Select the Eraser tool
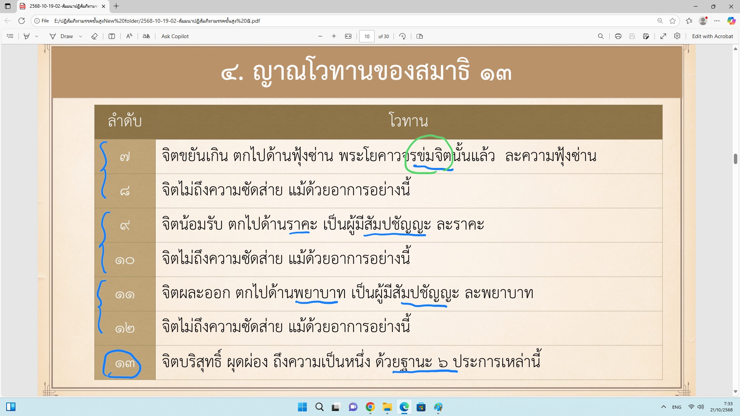The image size is (740, 416). [94, 36]
